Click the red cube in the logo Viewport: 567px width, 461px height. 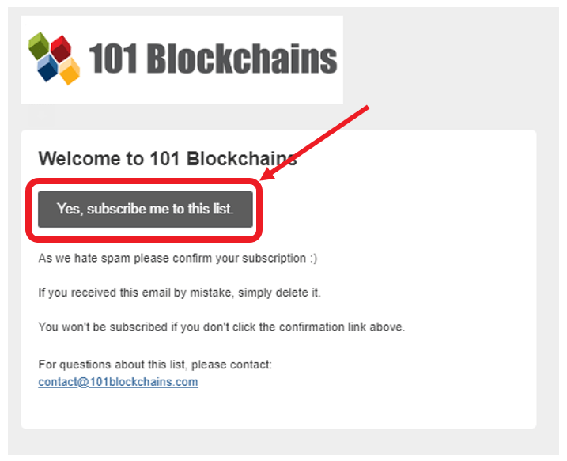pos(61,48)
